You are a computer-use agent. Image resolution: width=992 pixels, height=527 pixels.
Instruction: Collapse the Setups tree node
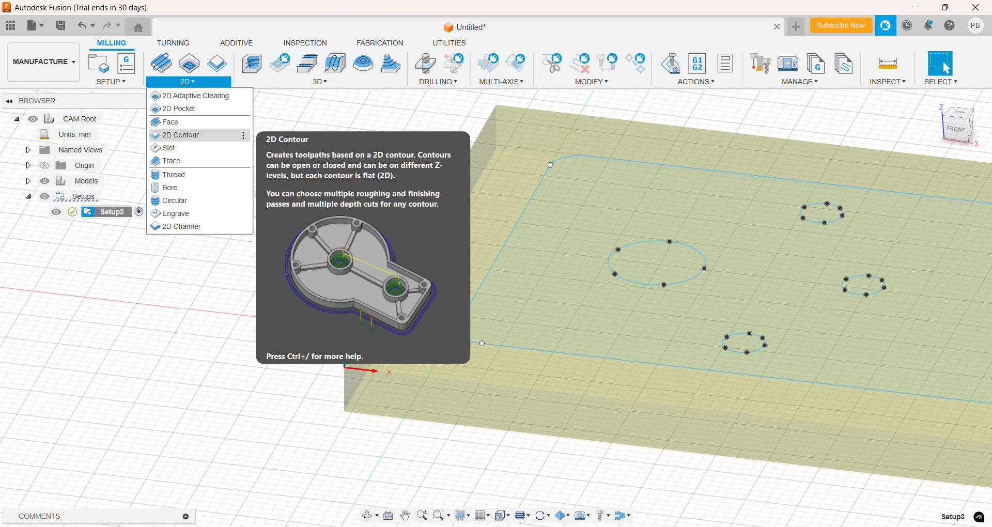click(x=28, y=196)
